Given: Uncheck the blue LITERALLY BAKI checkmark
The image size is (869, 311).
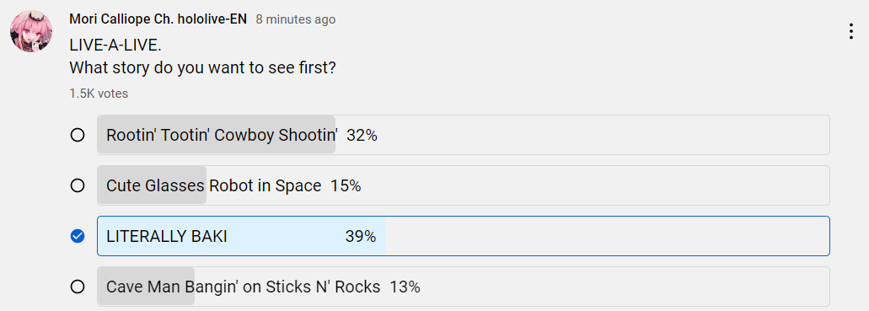Looking at the screenshot, I should 78,236.
